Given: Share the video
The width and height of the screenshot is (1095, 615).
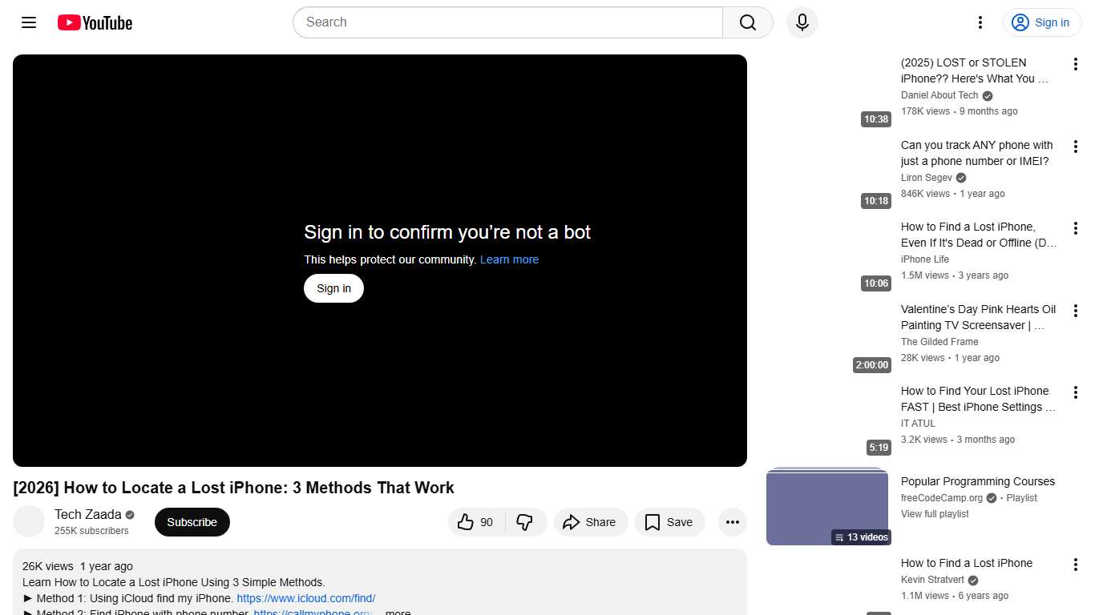Looking at the screenshot, I should pyautogui.click(x=589, y=522).
